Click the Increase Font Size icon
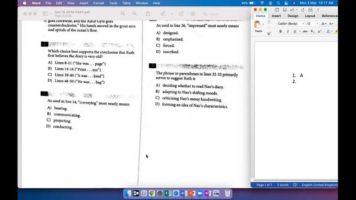Screen dimensions: 356x200 [x=324, y=23]
